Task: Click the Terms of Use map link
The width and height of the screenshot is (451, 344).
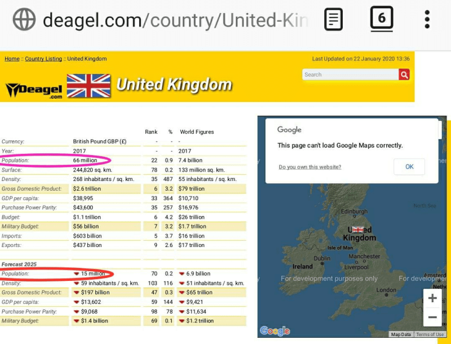Action: [430, 334]
